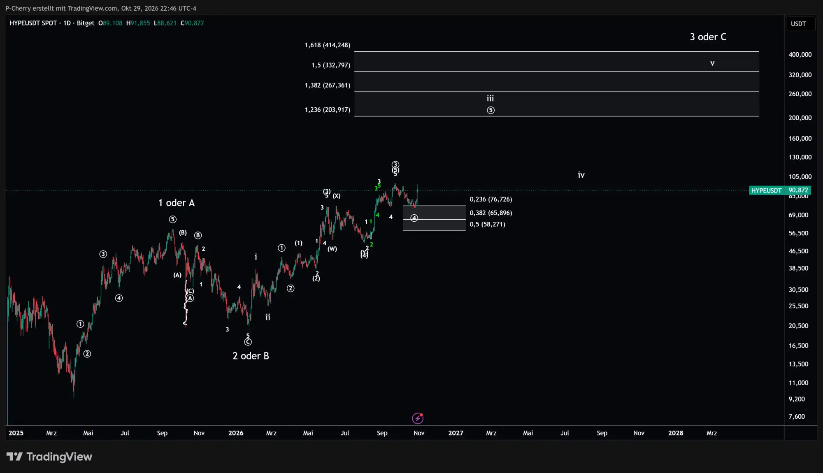
Task: Select wave label 'iv'
Action: pyautogui.click(x=581, y=175)
